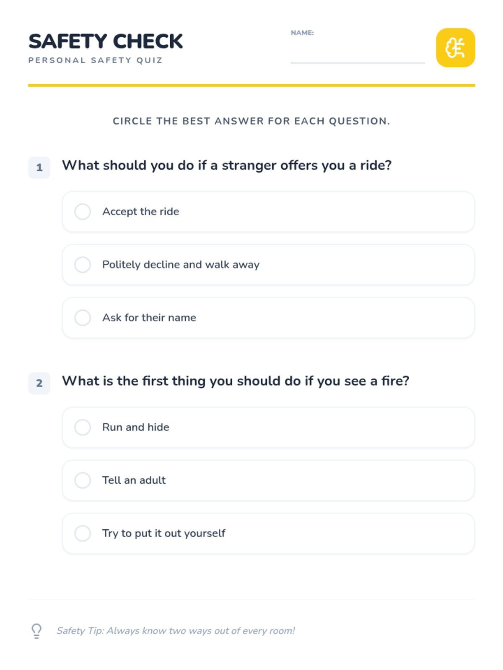Choose "Politely decline and walk away" radio
Image resolution: width=503 pixels, height=670 pixels.
pos(83,265)
